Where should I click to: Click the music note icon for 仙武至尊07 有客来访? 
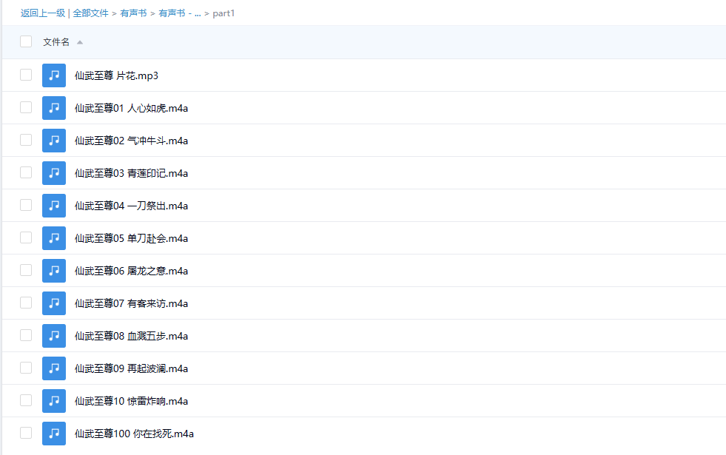54,303
